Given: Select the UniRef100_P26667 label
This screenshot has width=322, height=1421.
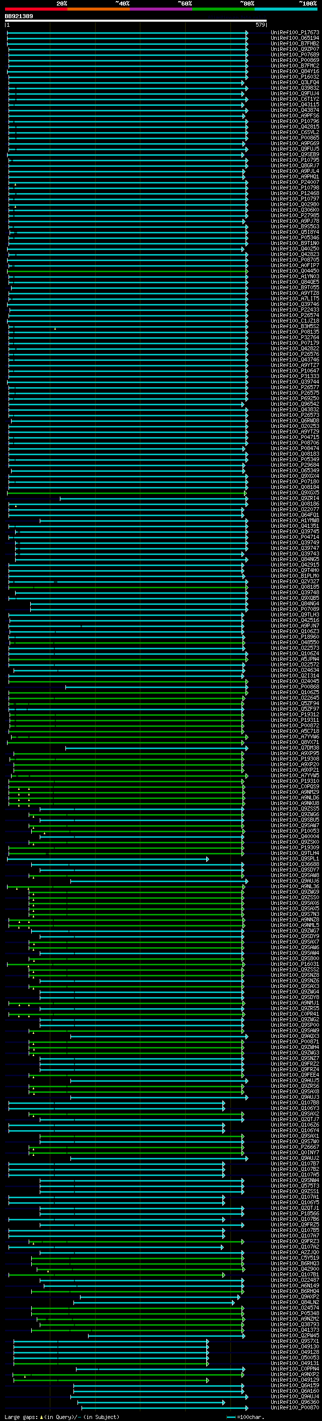Looking at the screenshot, I should click(295, 1147).
